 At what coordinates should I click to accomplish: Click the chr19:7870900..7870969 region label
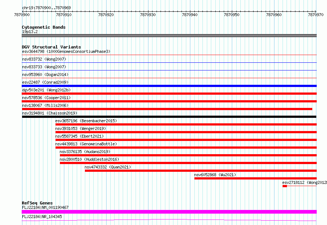coord(46,8)
